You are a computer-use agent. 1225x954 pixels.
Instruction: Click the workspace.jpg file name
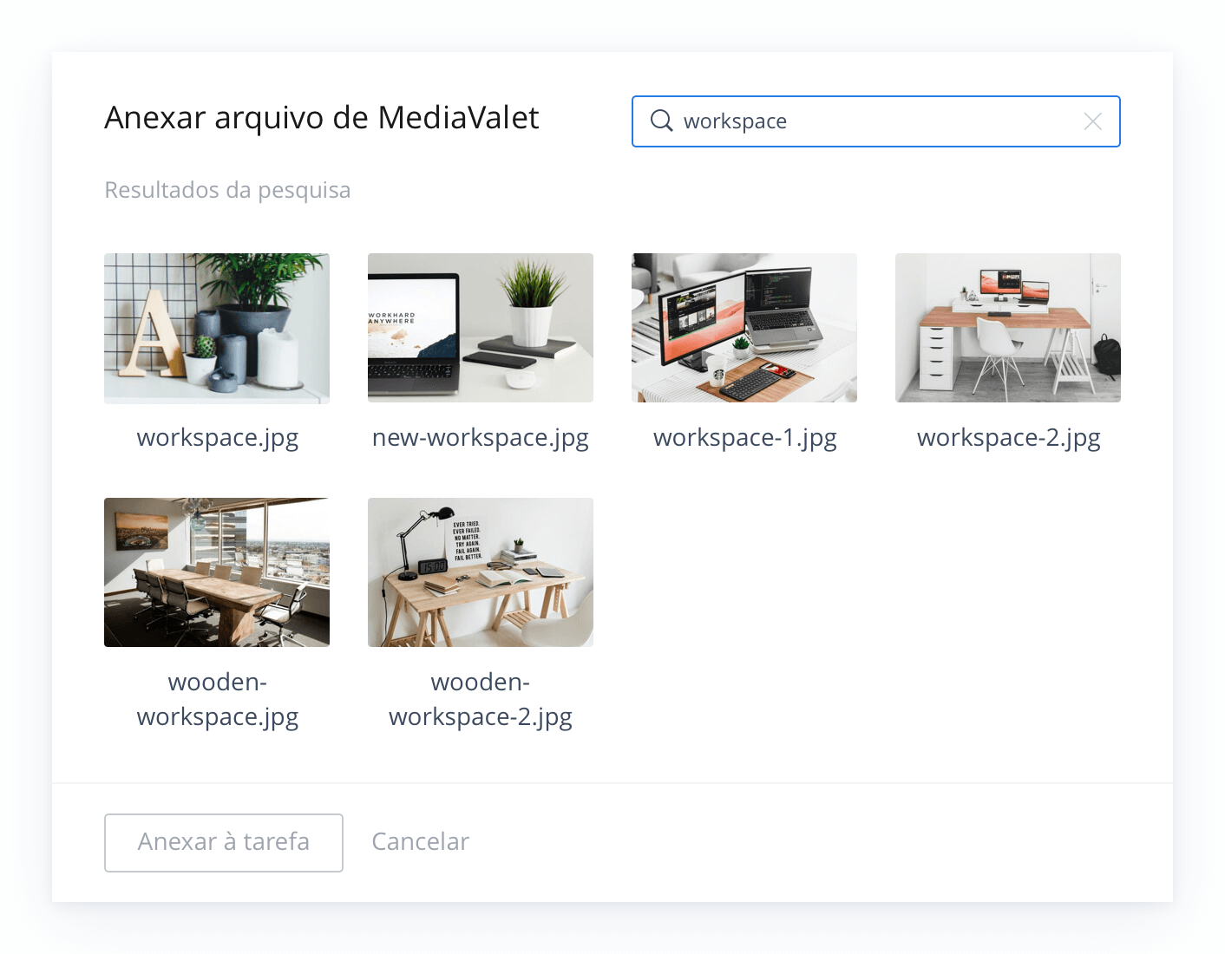click(218, 438)
